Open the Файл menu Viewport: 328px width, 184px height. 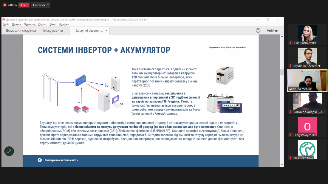pyautogui.click(x=6, y=24)
